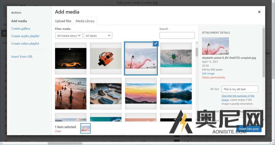
Task: Expand the All dates dropdown
Action: (98, 36)
